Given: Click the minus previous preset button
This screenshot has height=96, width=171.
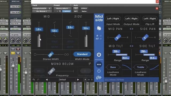Looking at the screenshot, I should 55,11.
